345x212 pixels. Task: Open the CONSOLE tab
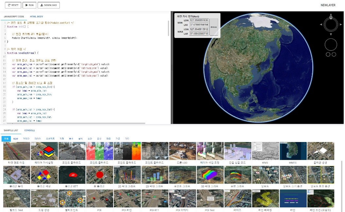(x=29, y=130)
